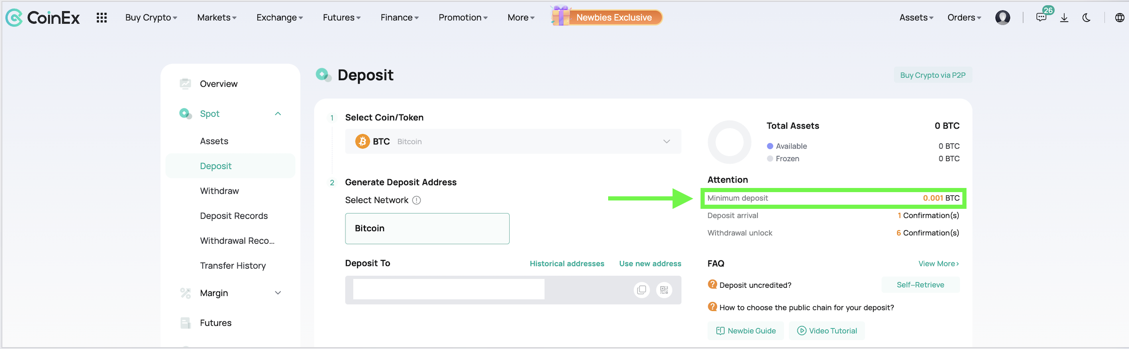Go to Withdraw in the sidebar

(x=220, y=191)
